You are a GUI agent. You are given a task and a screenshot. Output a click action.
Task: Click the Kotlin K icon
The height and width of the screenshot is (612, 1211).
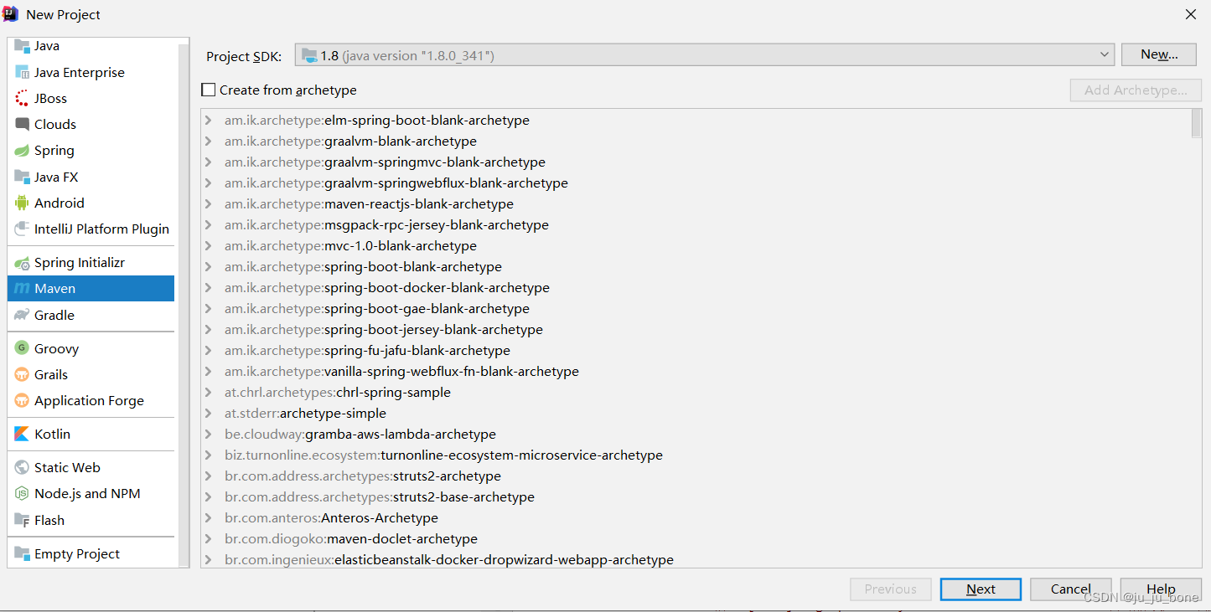click(22, 434)
